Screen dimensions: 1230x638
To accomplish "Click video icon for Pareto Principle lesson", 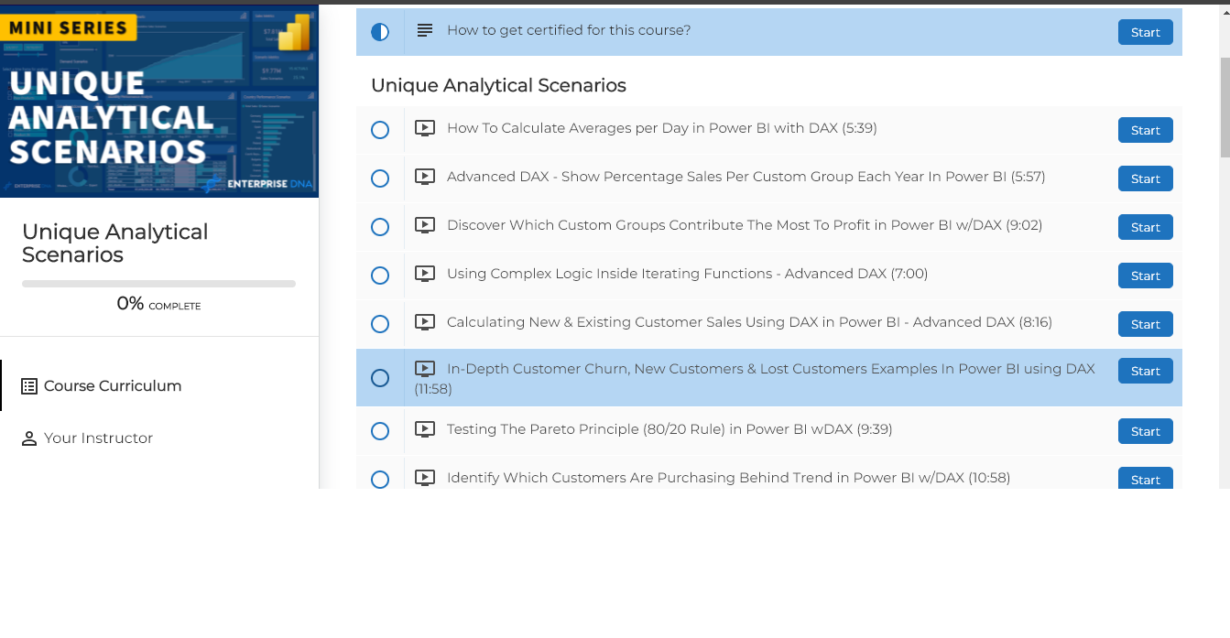I will point(425,429).
